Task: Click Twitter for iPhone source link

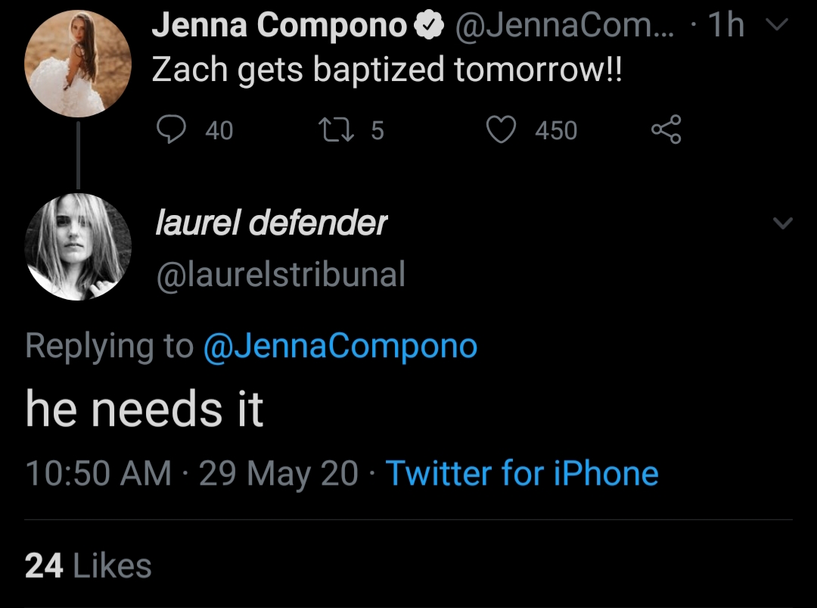Action: pos(522,473)
